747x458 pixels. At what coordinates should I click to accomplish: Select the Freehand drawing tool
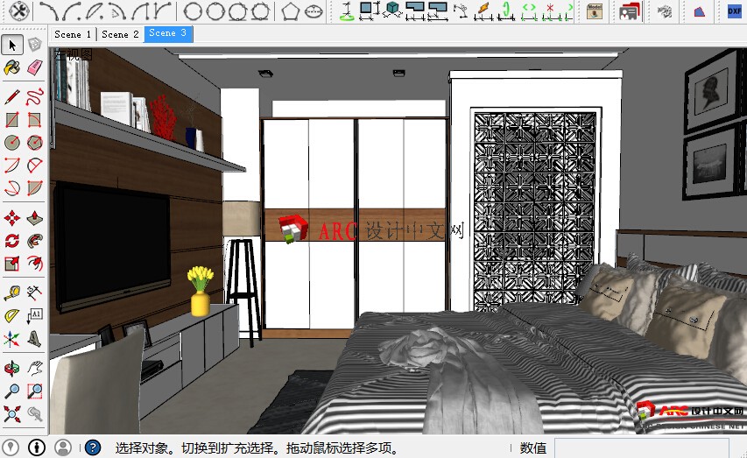click(34, 96)
